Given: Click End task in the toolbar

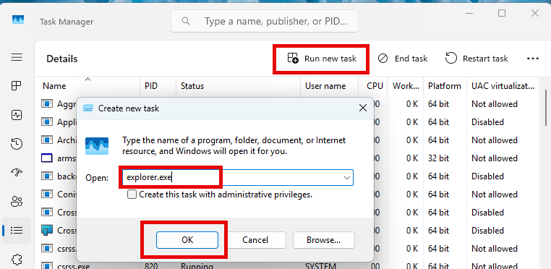Looking at the screenshot, I should click(403, 59).
